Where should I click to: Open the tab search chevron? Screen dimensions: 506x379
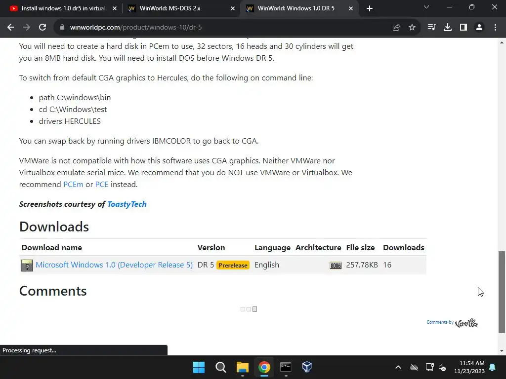426,7
